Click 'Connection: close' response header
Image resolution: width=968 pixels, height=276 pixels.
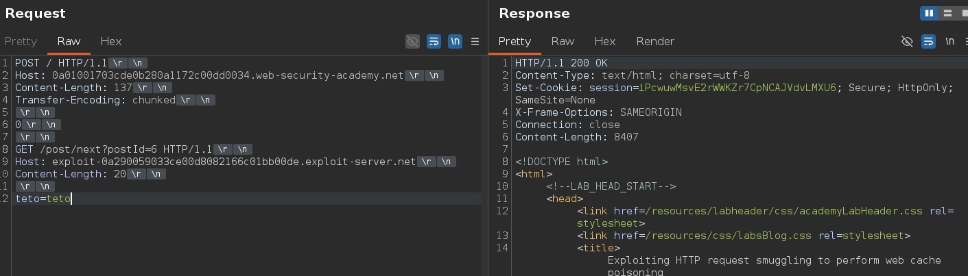tap(567, 124)
